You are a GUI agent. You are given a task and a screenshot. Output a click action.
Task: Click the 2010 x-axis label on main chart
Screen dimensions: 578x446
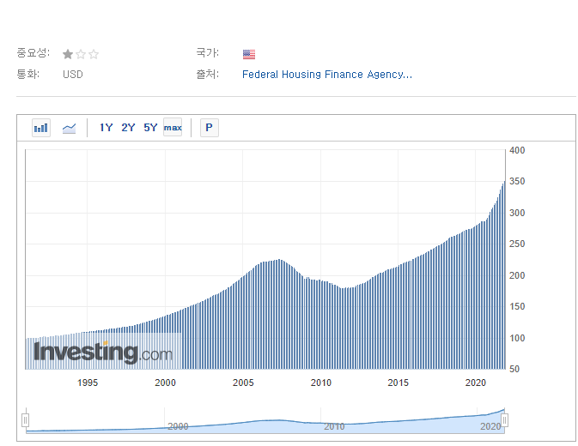[320, 383]
